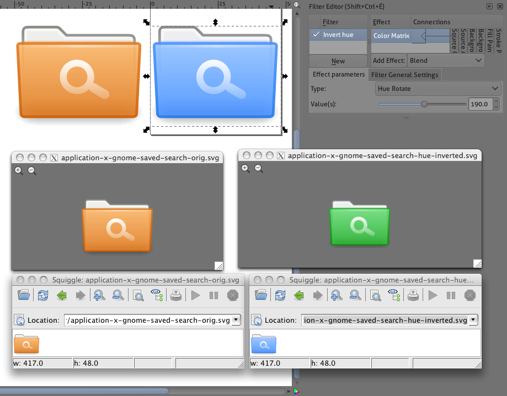
Task: Open the Add Effect Blend dropdown
Action: pyautogui.click(x=446, y=61)
